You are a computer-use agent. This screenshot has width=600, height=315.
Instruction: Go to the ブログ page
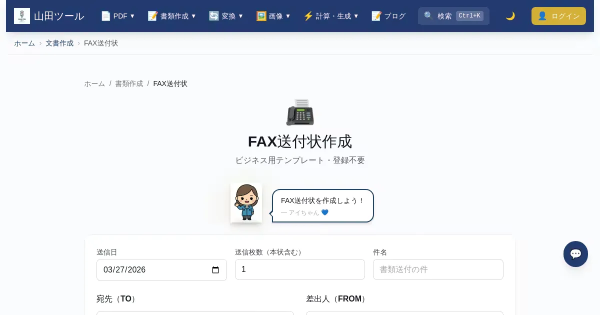pyautogui.click(x=388, y=16)
